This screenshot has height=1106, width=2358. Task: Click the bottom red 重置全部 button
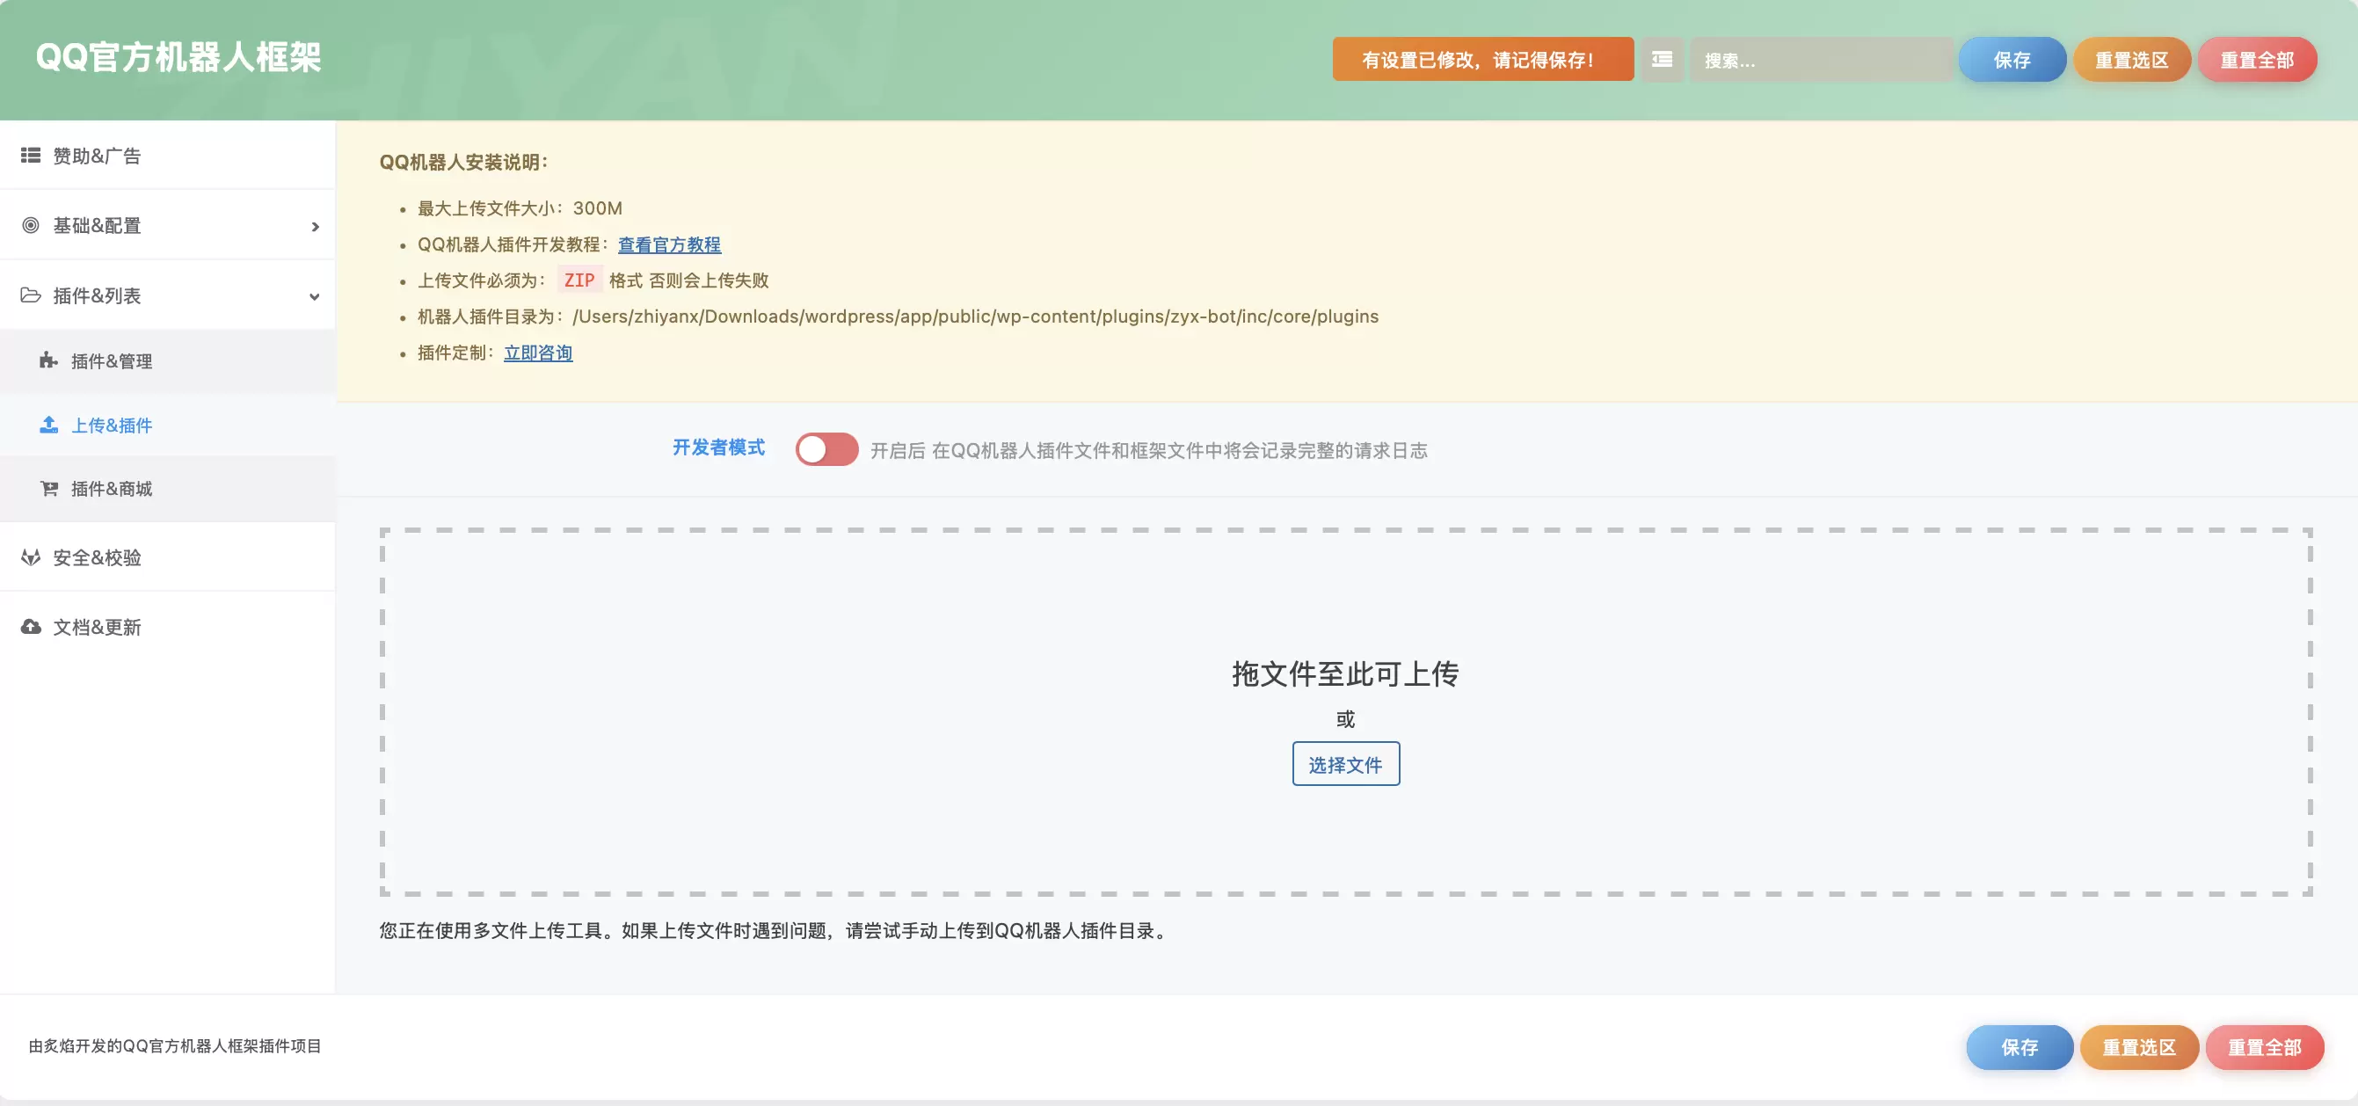2264,1046
